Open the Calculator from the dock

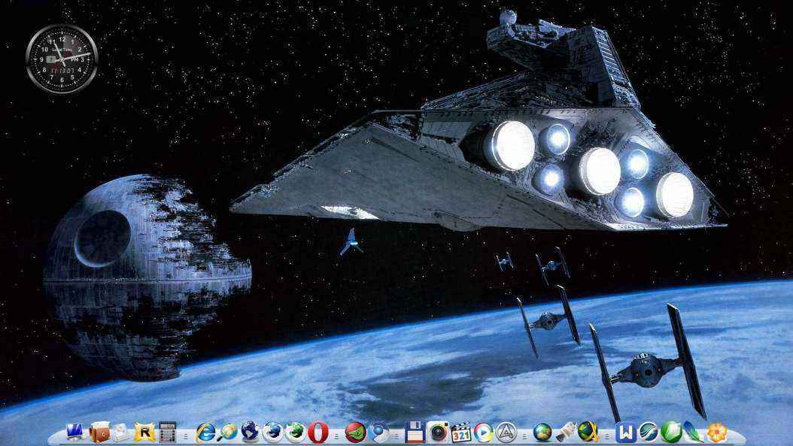(167, 432)
